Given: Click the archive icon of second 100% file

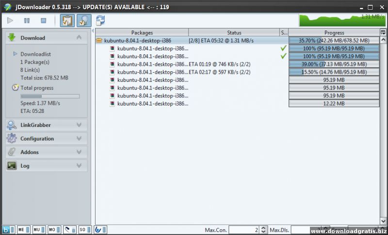Looking at the screenshot, I should (x=113, y=56).
